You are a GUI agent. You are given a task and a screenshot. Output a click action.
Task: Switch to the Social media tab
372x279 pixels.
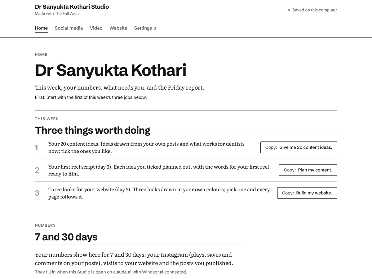pos(69,28)
